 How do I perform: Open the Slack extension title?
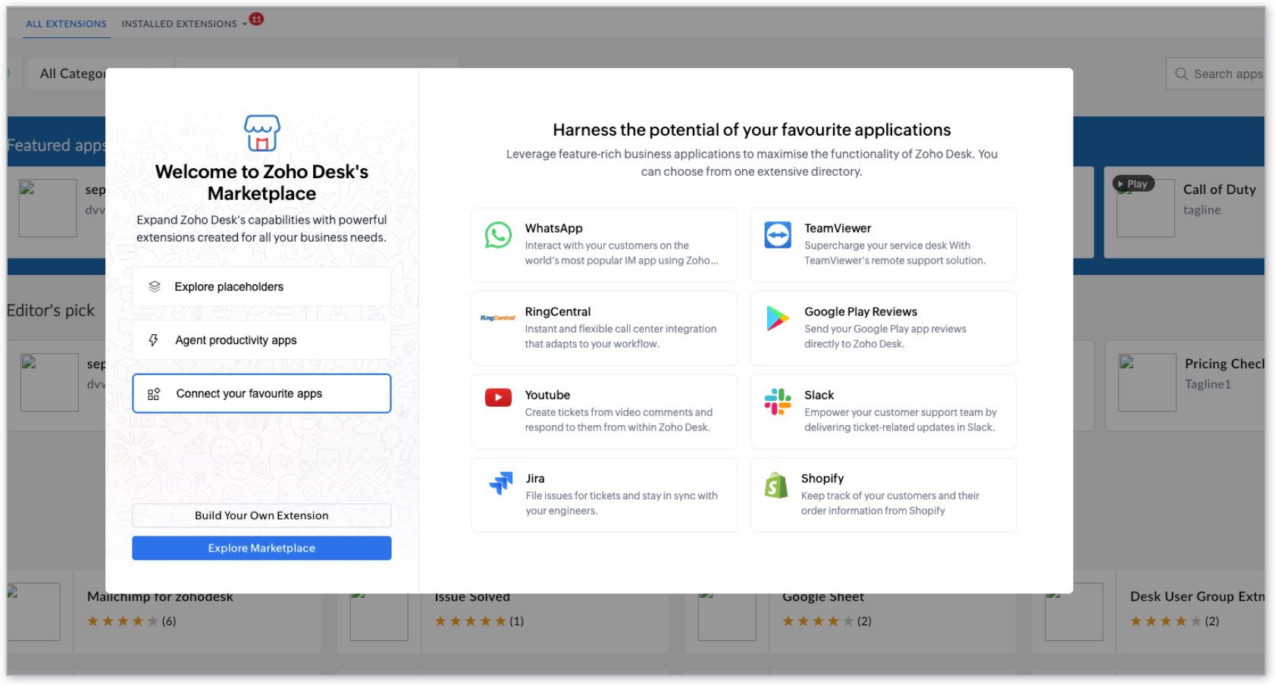coord(819,395)
